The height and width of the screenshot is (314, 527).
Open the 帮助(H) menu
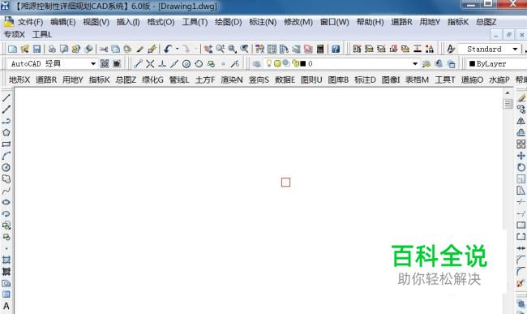pyautogui.click(x=370, y=22)
